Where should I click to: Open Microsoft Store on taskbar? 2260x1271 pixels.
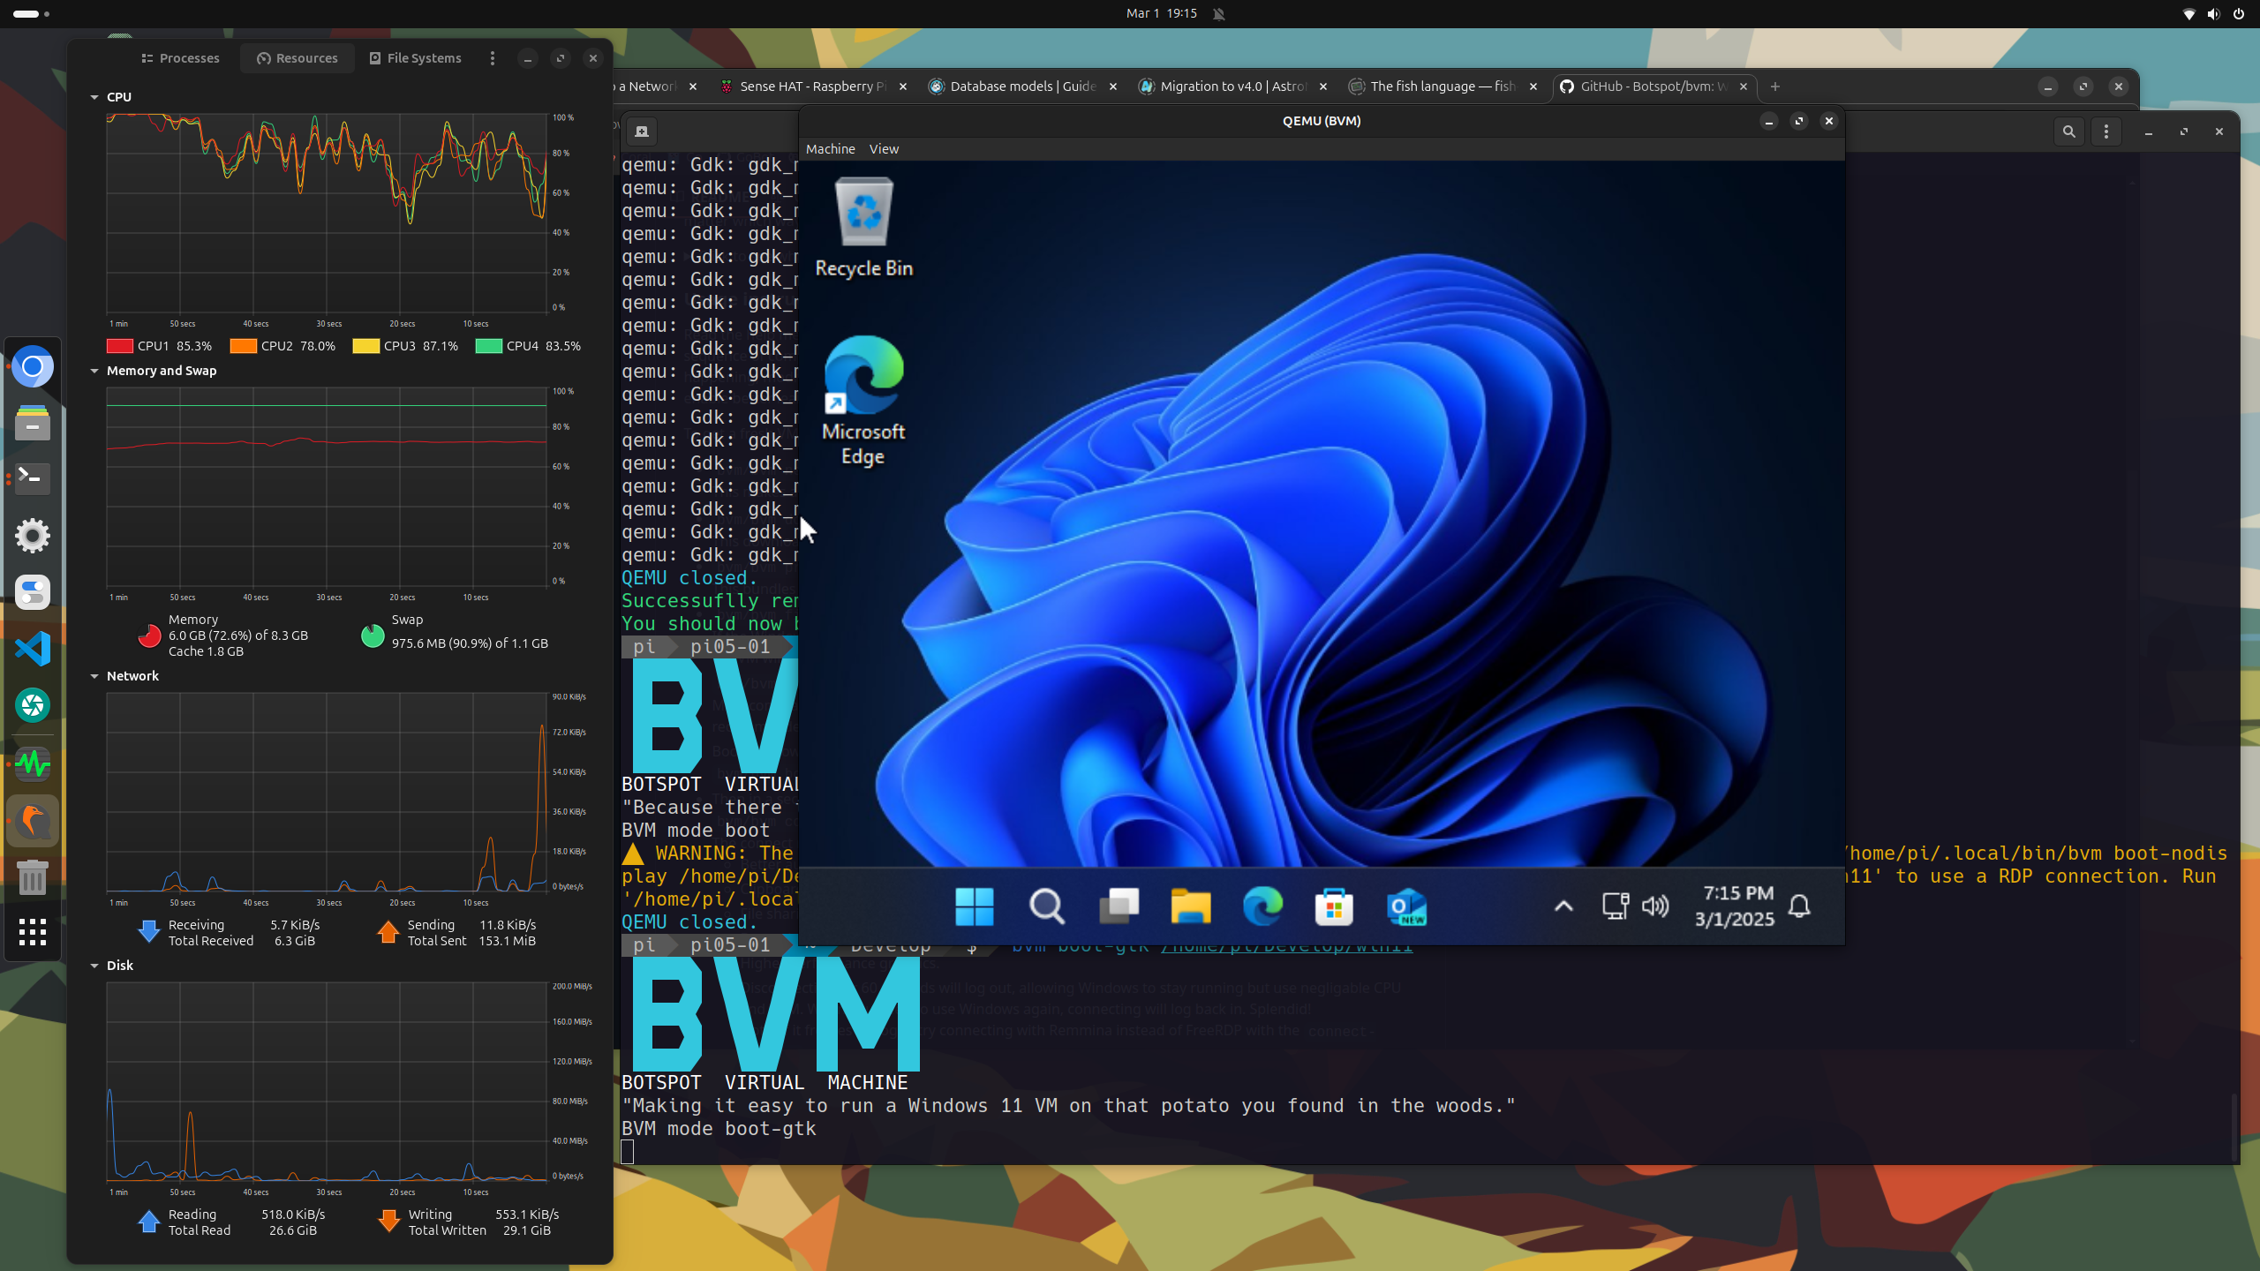[x=1334, y=906]
